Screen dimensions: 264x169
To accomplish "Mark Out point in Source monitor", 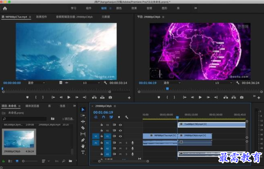I will 43,97.
